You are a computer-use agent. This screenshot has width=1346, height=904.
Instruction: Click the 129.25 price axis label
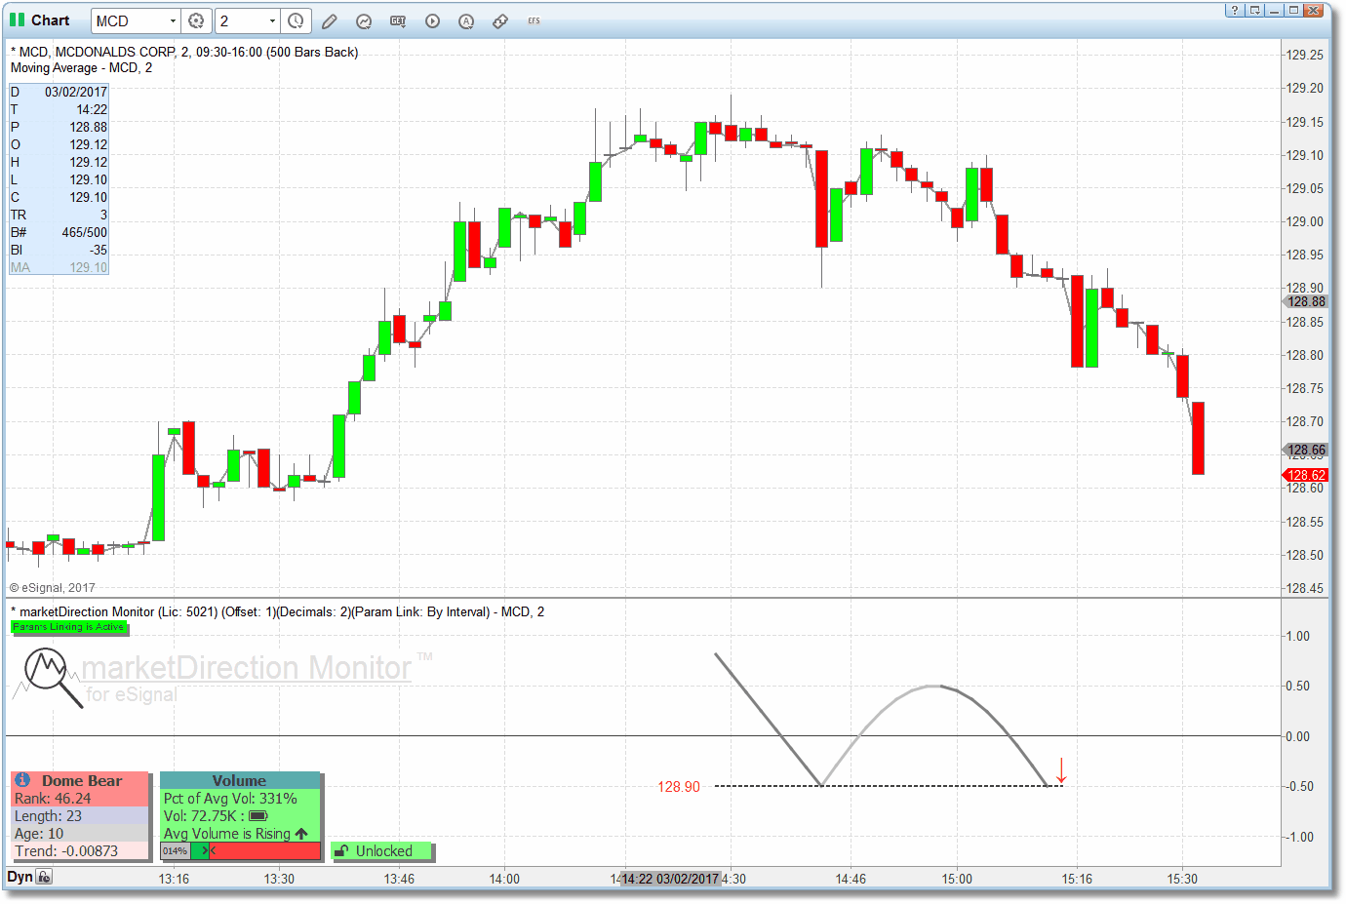pos(1305,55)
